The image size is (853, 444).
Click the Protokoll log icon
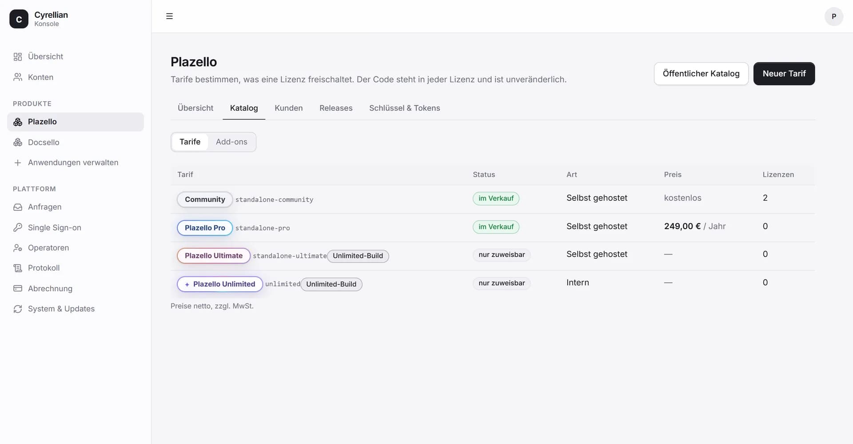point(18,268)
